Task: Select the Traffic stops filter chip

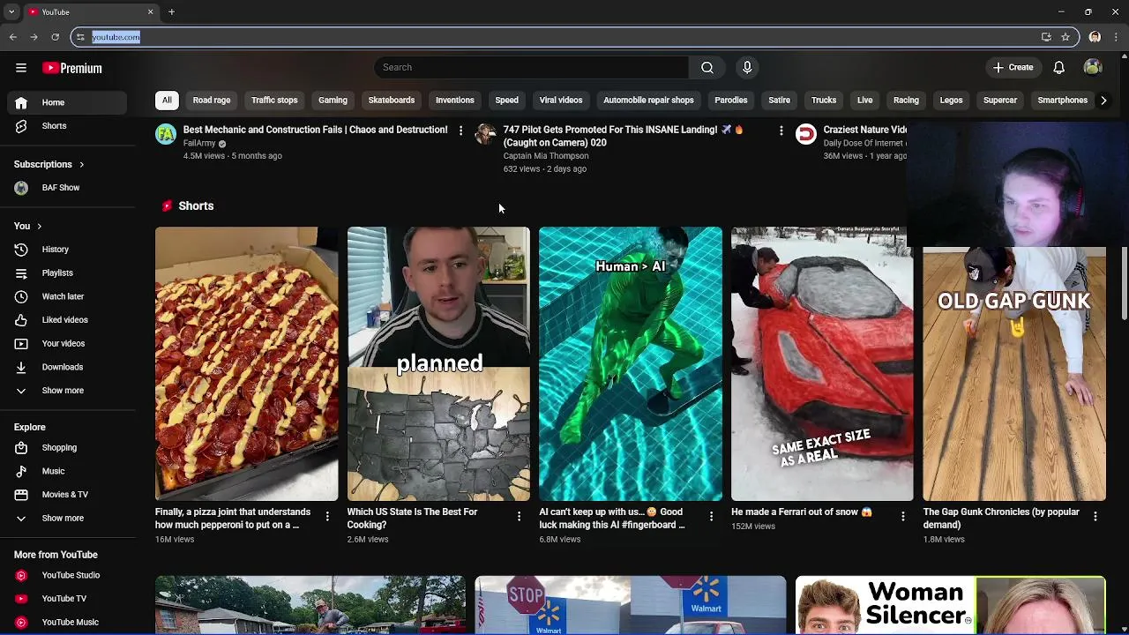Action: click(x=274, y=101)
